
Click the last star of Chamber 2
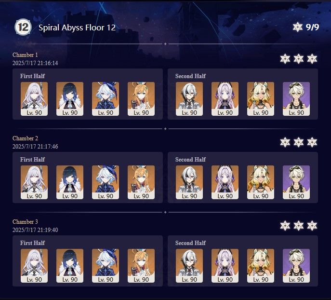312,142
